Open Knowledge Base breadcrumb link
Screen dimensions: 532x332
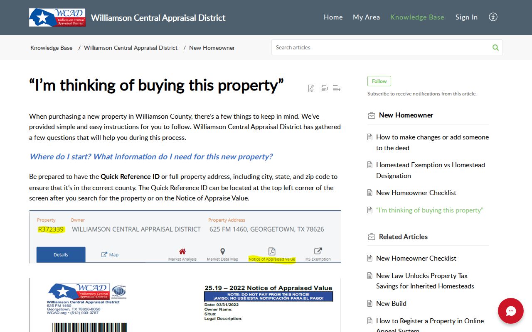[52, 48]
